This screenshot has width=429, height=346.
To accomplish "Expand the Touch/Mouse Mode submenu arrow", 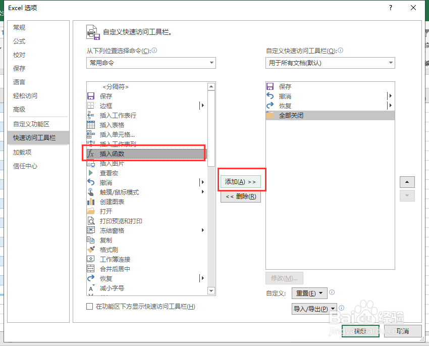I will (x=203, y=191).
